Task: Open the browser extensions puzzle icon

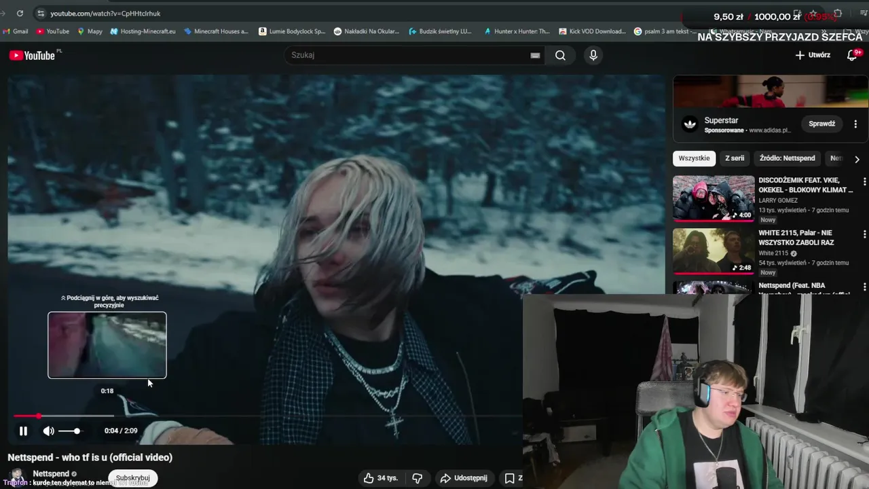Action: click(838, 14)
